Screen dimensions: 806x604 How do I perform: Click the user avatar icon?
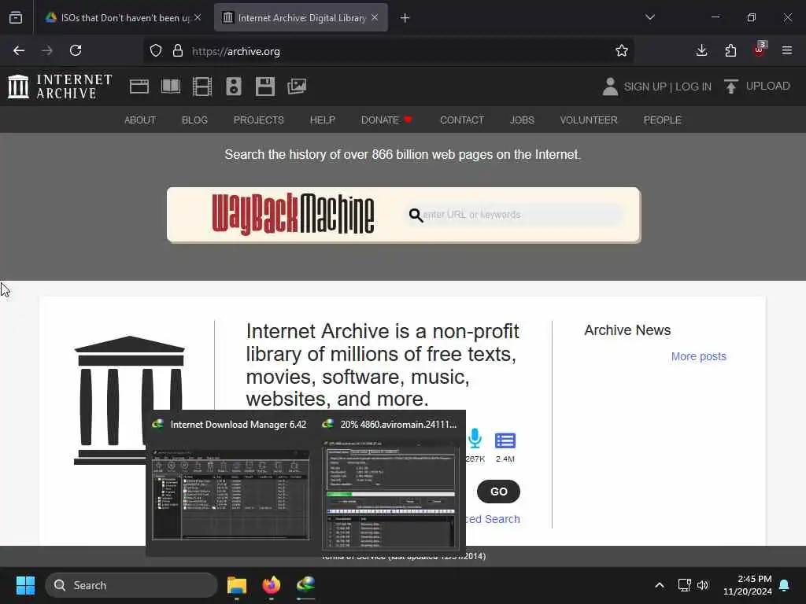[x=610, y=87]
